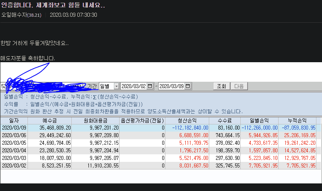The width and height of the screenshot is (322, 191).
Task: Click the 수수료 column header
Action: click(x=225, y=120)
